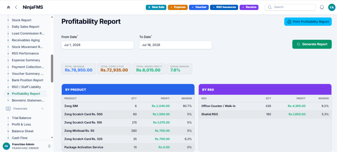Click Rs.4,365.00 profit value

point(297,106)
